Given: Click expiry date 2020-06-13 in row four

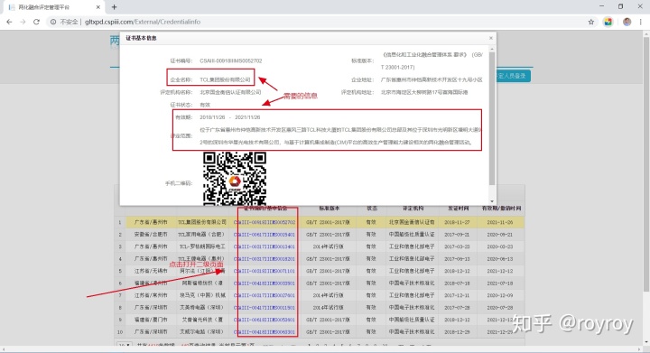Looking at the screenshot, I should [500, 259].
